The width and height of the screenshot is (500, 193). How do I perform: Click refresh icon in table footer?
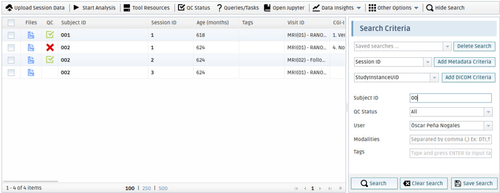tap(340, 188)
